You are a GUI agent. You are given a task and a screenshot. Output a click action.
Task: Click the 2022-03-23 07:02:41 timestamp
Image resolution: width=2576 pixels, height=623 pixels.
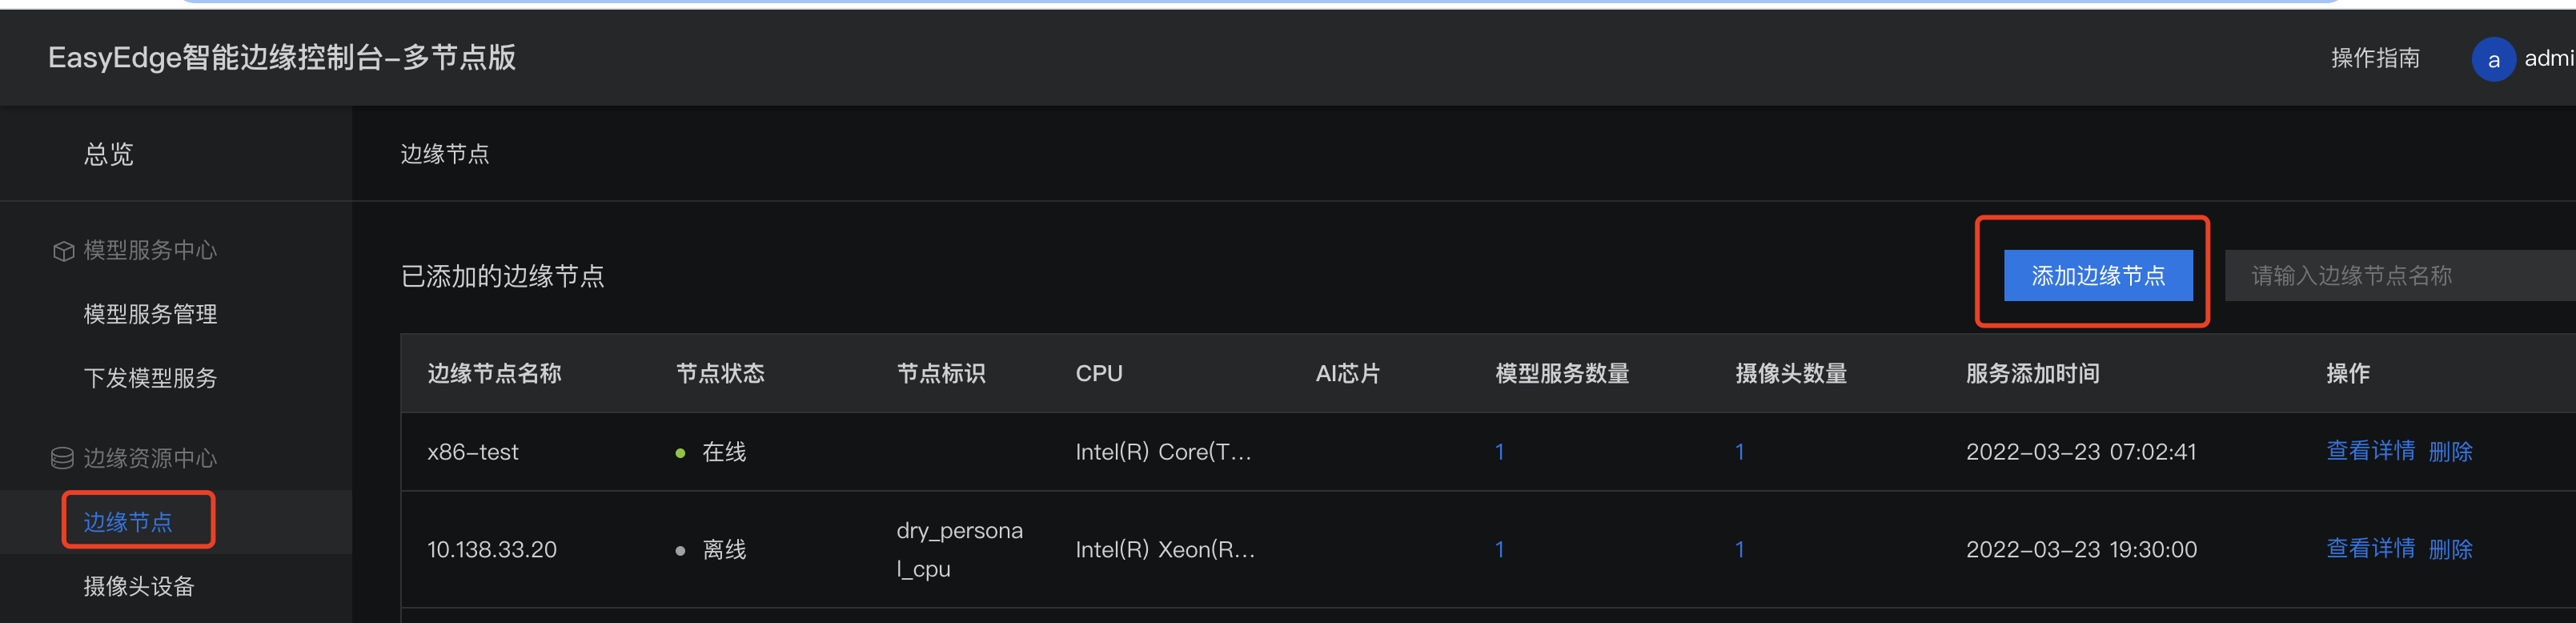tap(2080, 452)
